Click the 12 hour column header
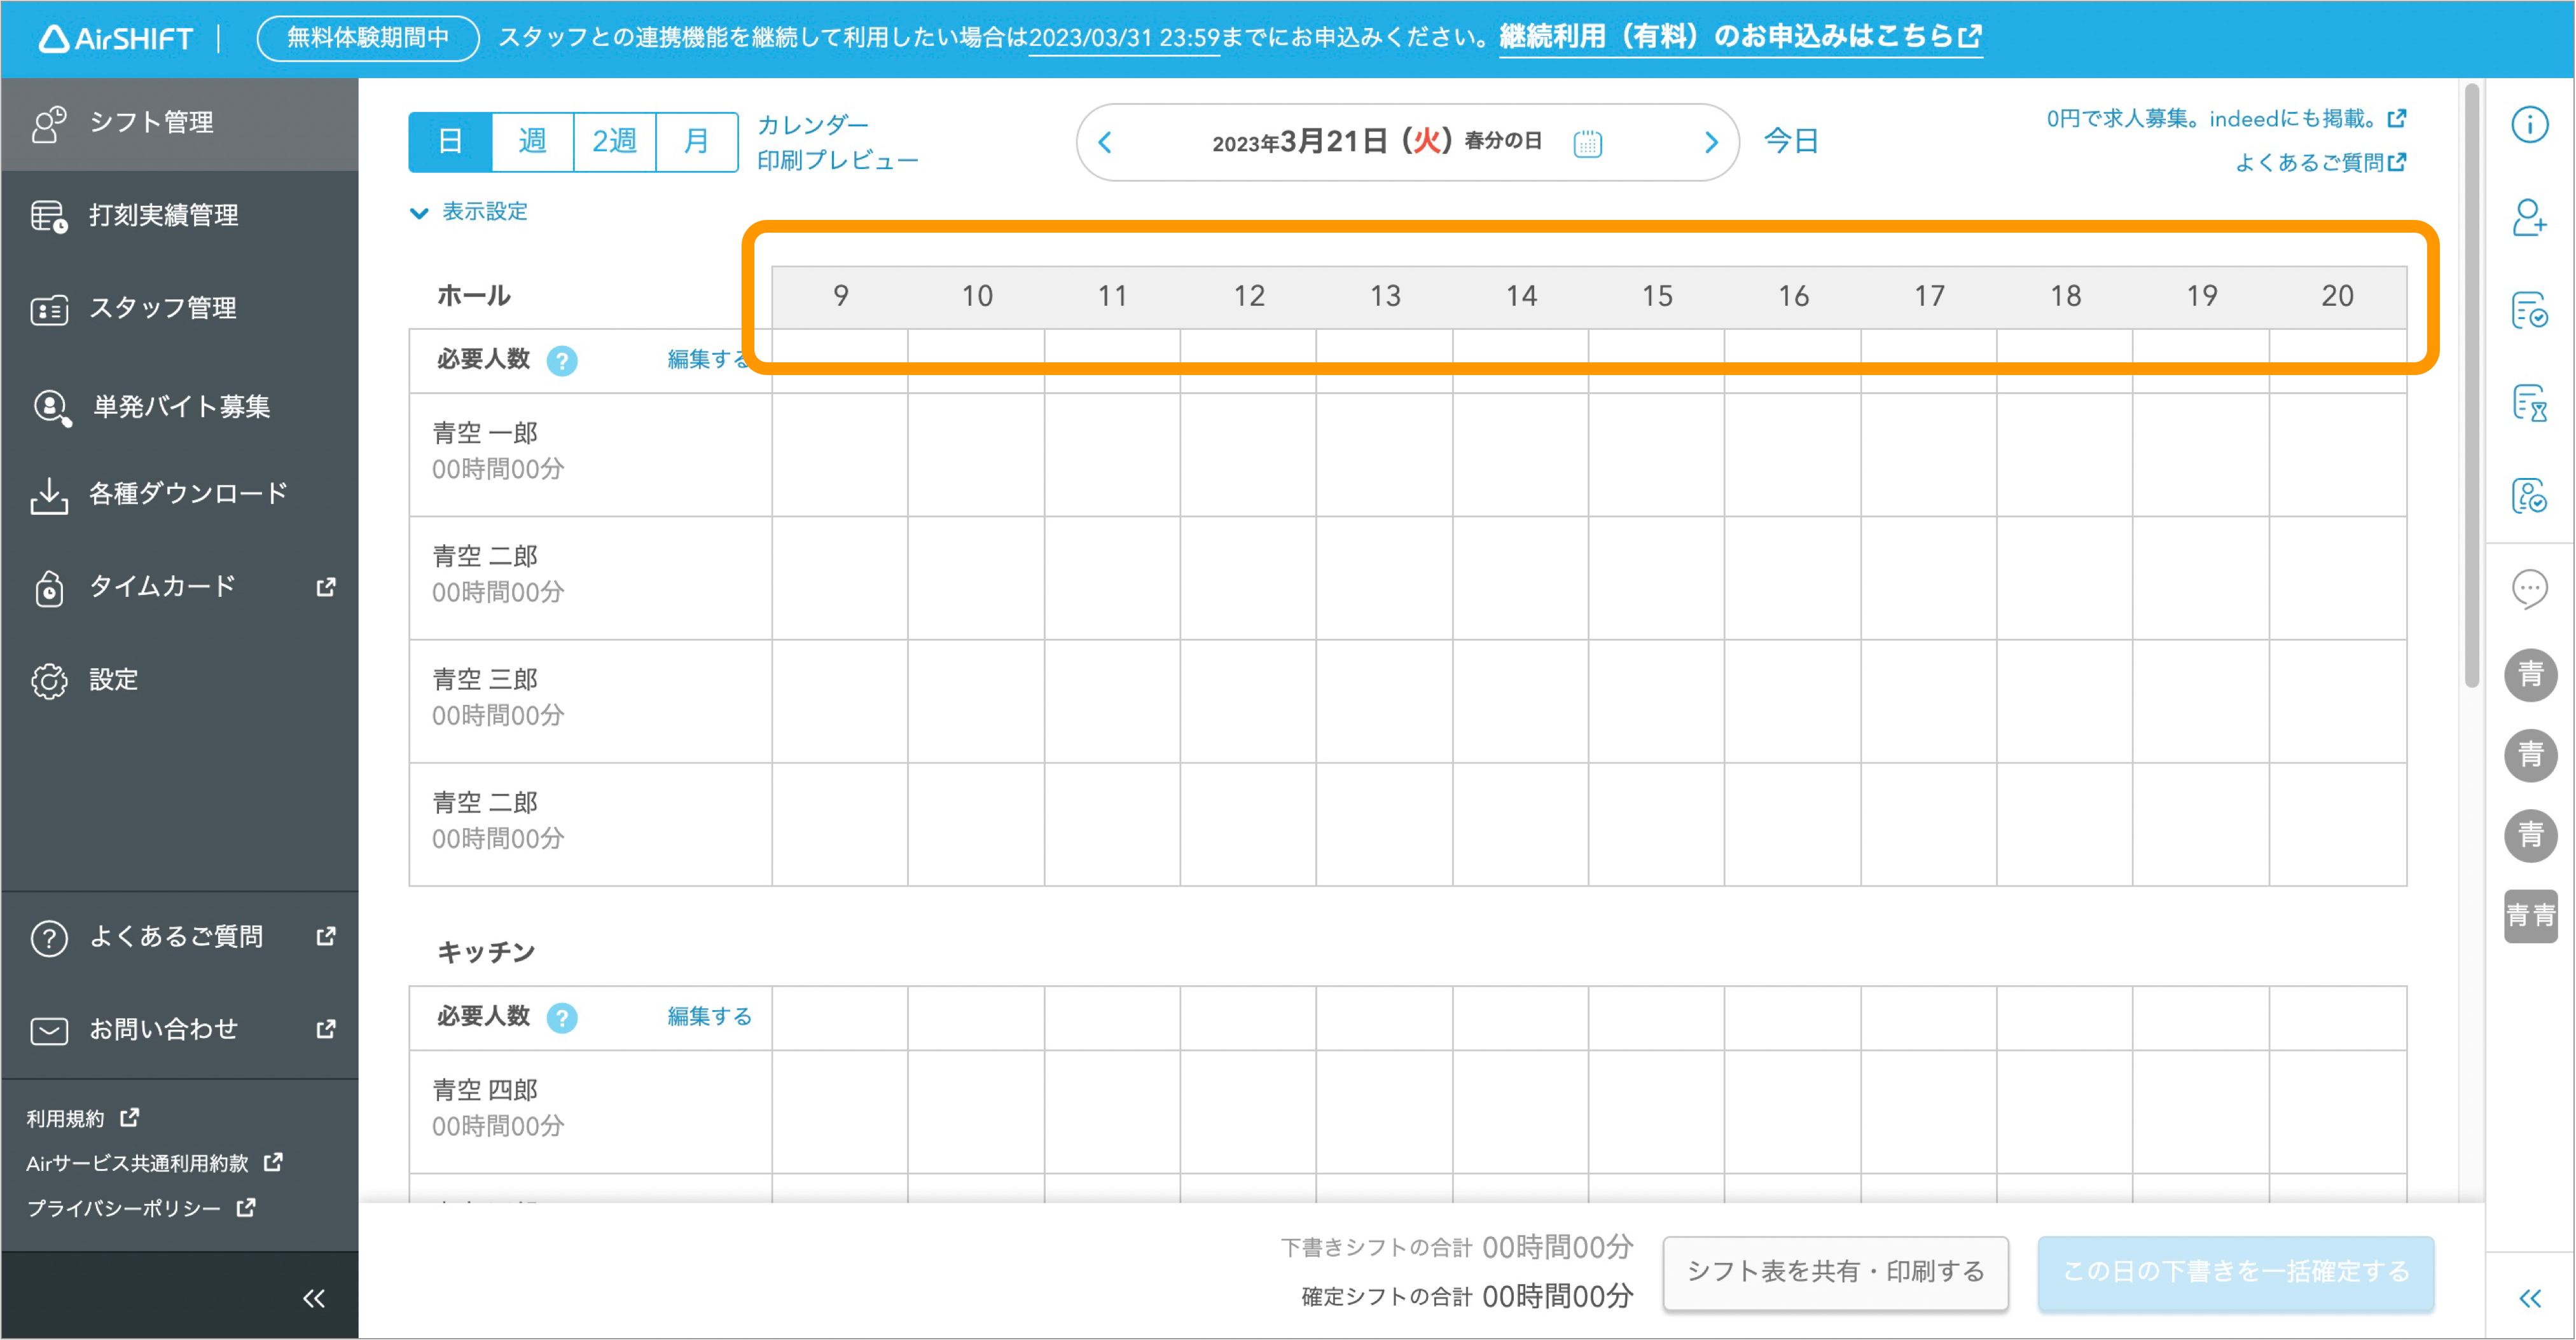The image size is (2576, 1340). coord(1248,297)
